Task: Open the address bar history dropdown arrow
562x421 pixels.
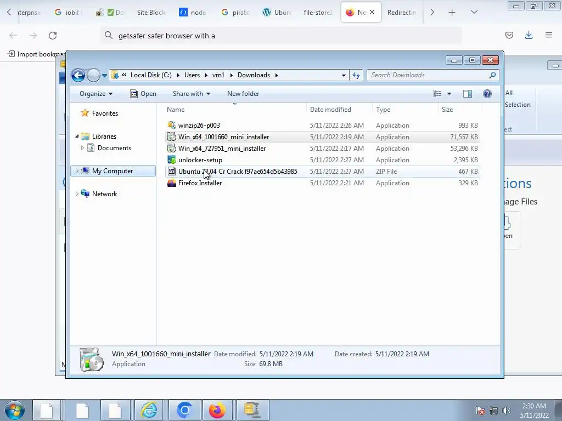Action: click(344, 75)
